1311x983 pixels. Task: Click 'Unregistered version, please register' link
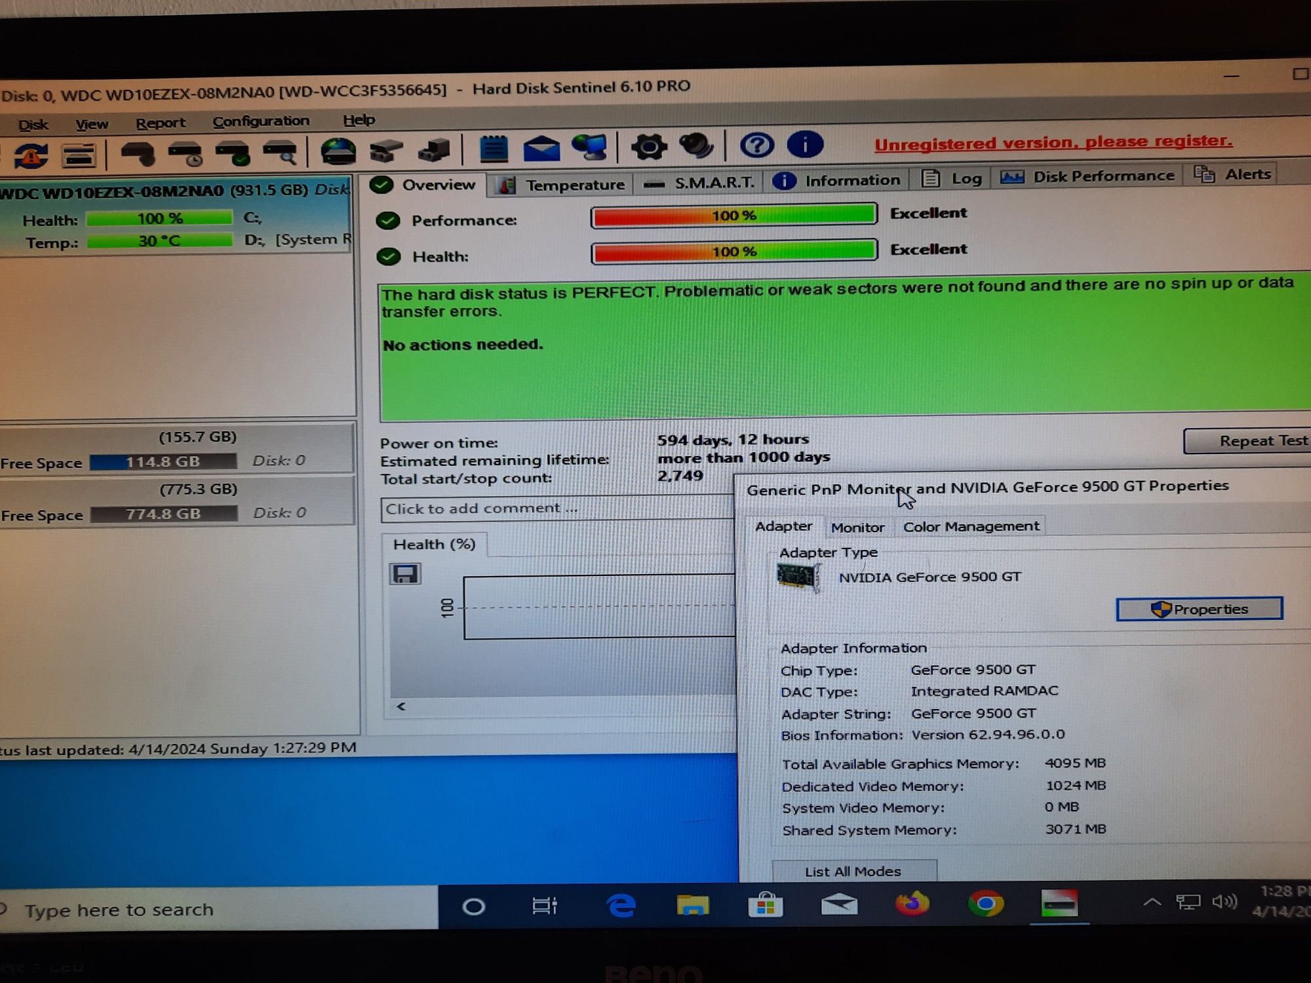coord(1053,142)
